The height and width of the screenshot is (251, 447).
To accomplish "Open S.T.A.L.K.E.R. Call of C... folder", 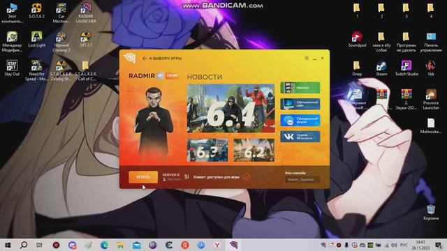I will tap(85, 70).
